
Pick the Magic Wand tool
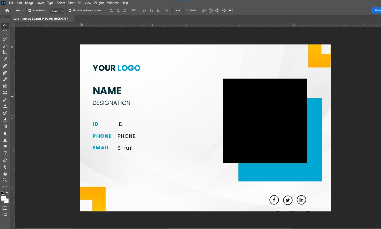[x=5, y=46]
